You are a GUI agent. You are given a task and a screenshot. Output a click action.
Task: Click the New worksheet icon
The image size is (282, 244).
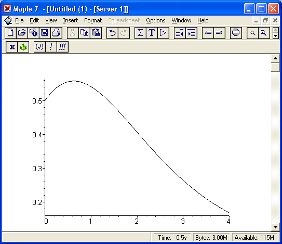(10, 33)
